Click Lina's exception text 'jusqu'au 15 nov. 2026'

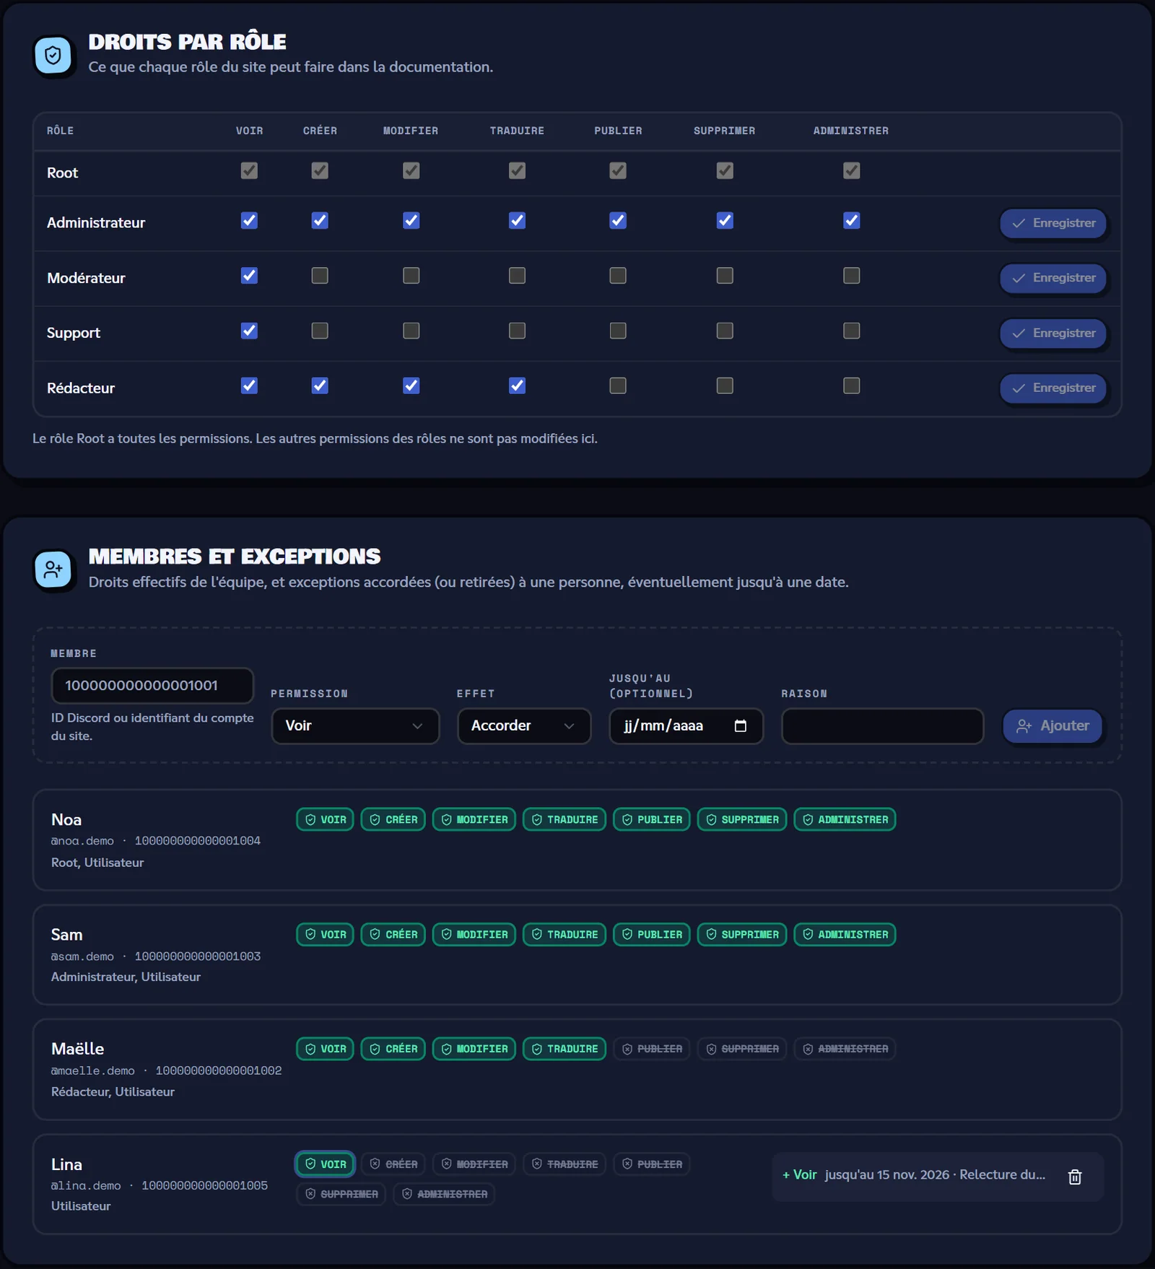887,1174
